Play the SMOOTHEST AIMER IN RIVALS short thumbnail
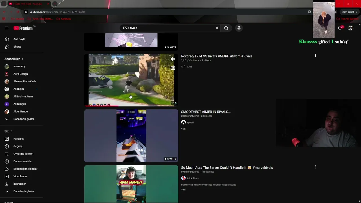 131,136
